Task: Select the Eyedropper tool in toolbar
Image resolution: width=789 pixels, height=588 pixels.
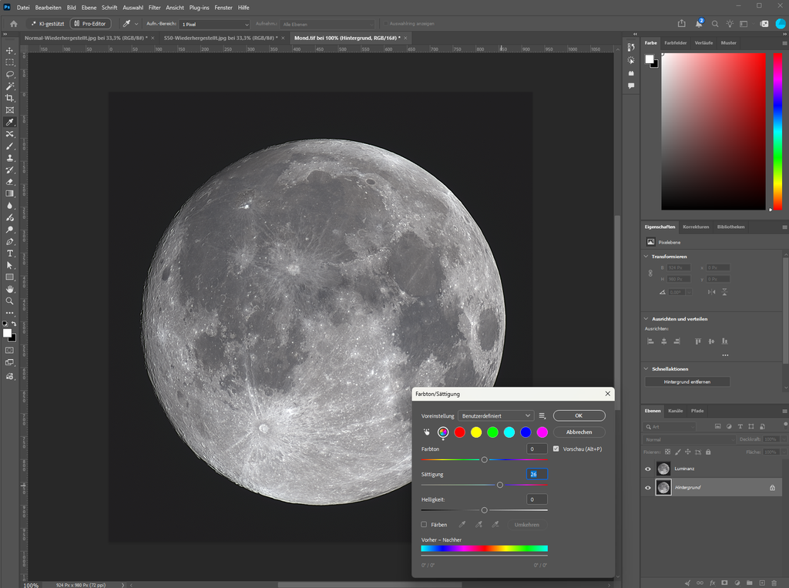Action: point(9,123)
